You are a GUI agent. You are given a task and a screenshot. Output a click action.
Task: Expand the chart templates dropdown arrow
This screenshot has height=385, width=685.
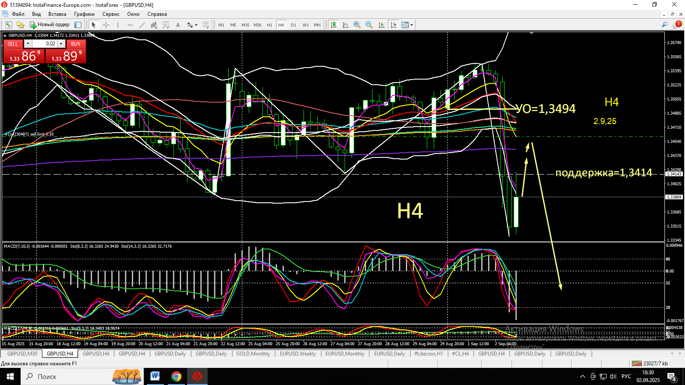(411, 25)
